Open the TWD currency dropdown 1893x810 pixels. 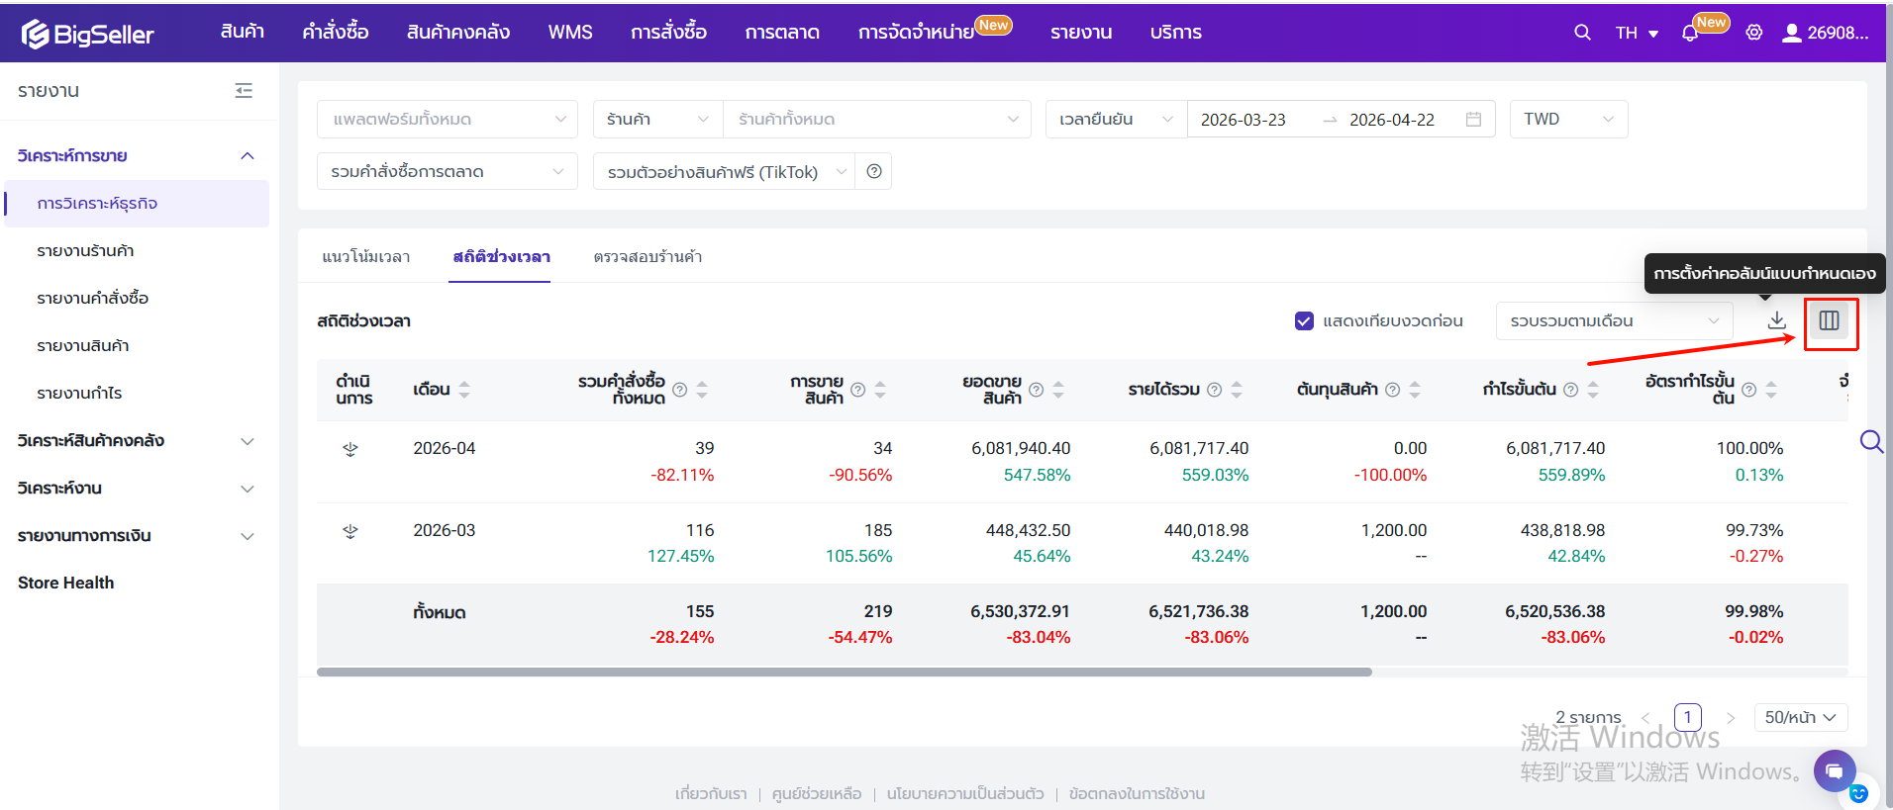coord(1568,119)
